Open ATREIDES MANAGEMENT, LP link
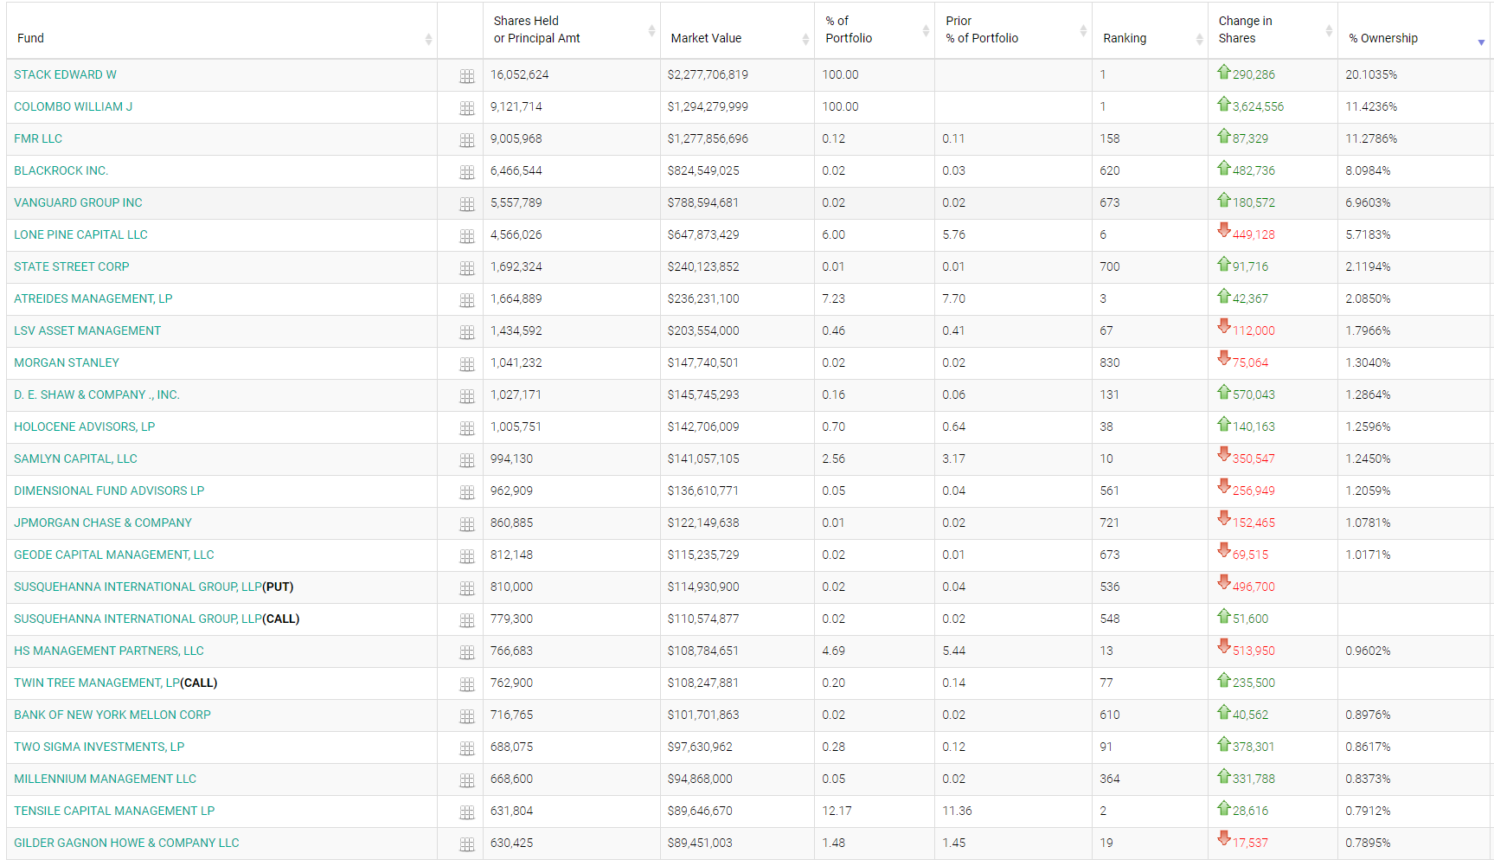Screen dimensions: 1494x866 (93, 298)
